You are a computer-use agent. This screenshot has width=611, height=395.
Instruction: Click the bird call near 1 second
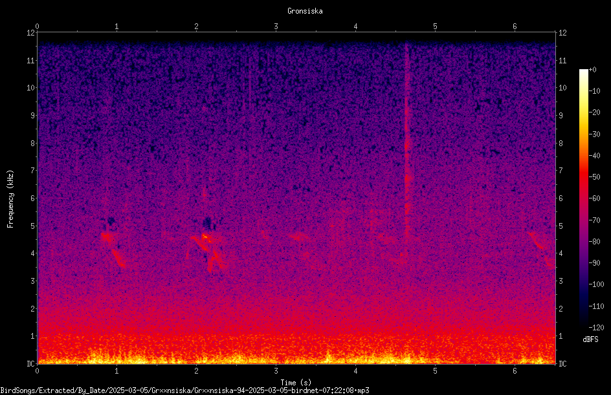coord(113,248)
